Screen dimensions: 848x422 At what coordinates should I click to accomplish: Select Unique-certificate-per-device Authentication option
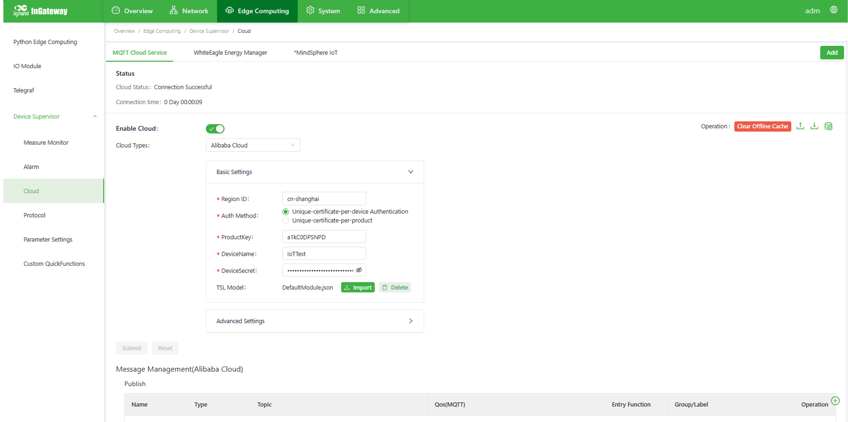click(x=286, y=212)
